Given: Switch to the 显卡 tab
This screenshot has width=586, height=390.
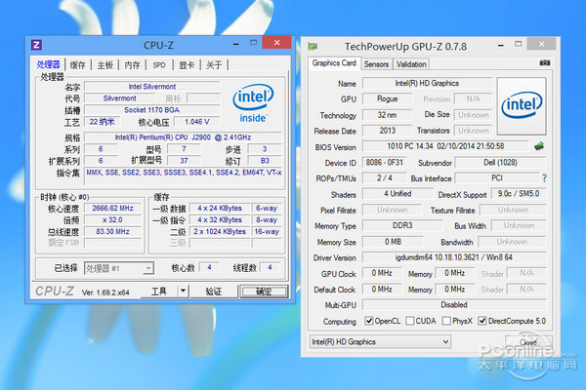Looking at the screenshot, I should point(187,65).
